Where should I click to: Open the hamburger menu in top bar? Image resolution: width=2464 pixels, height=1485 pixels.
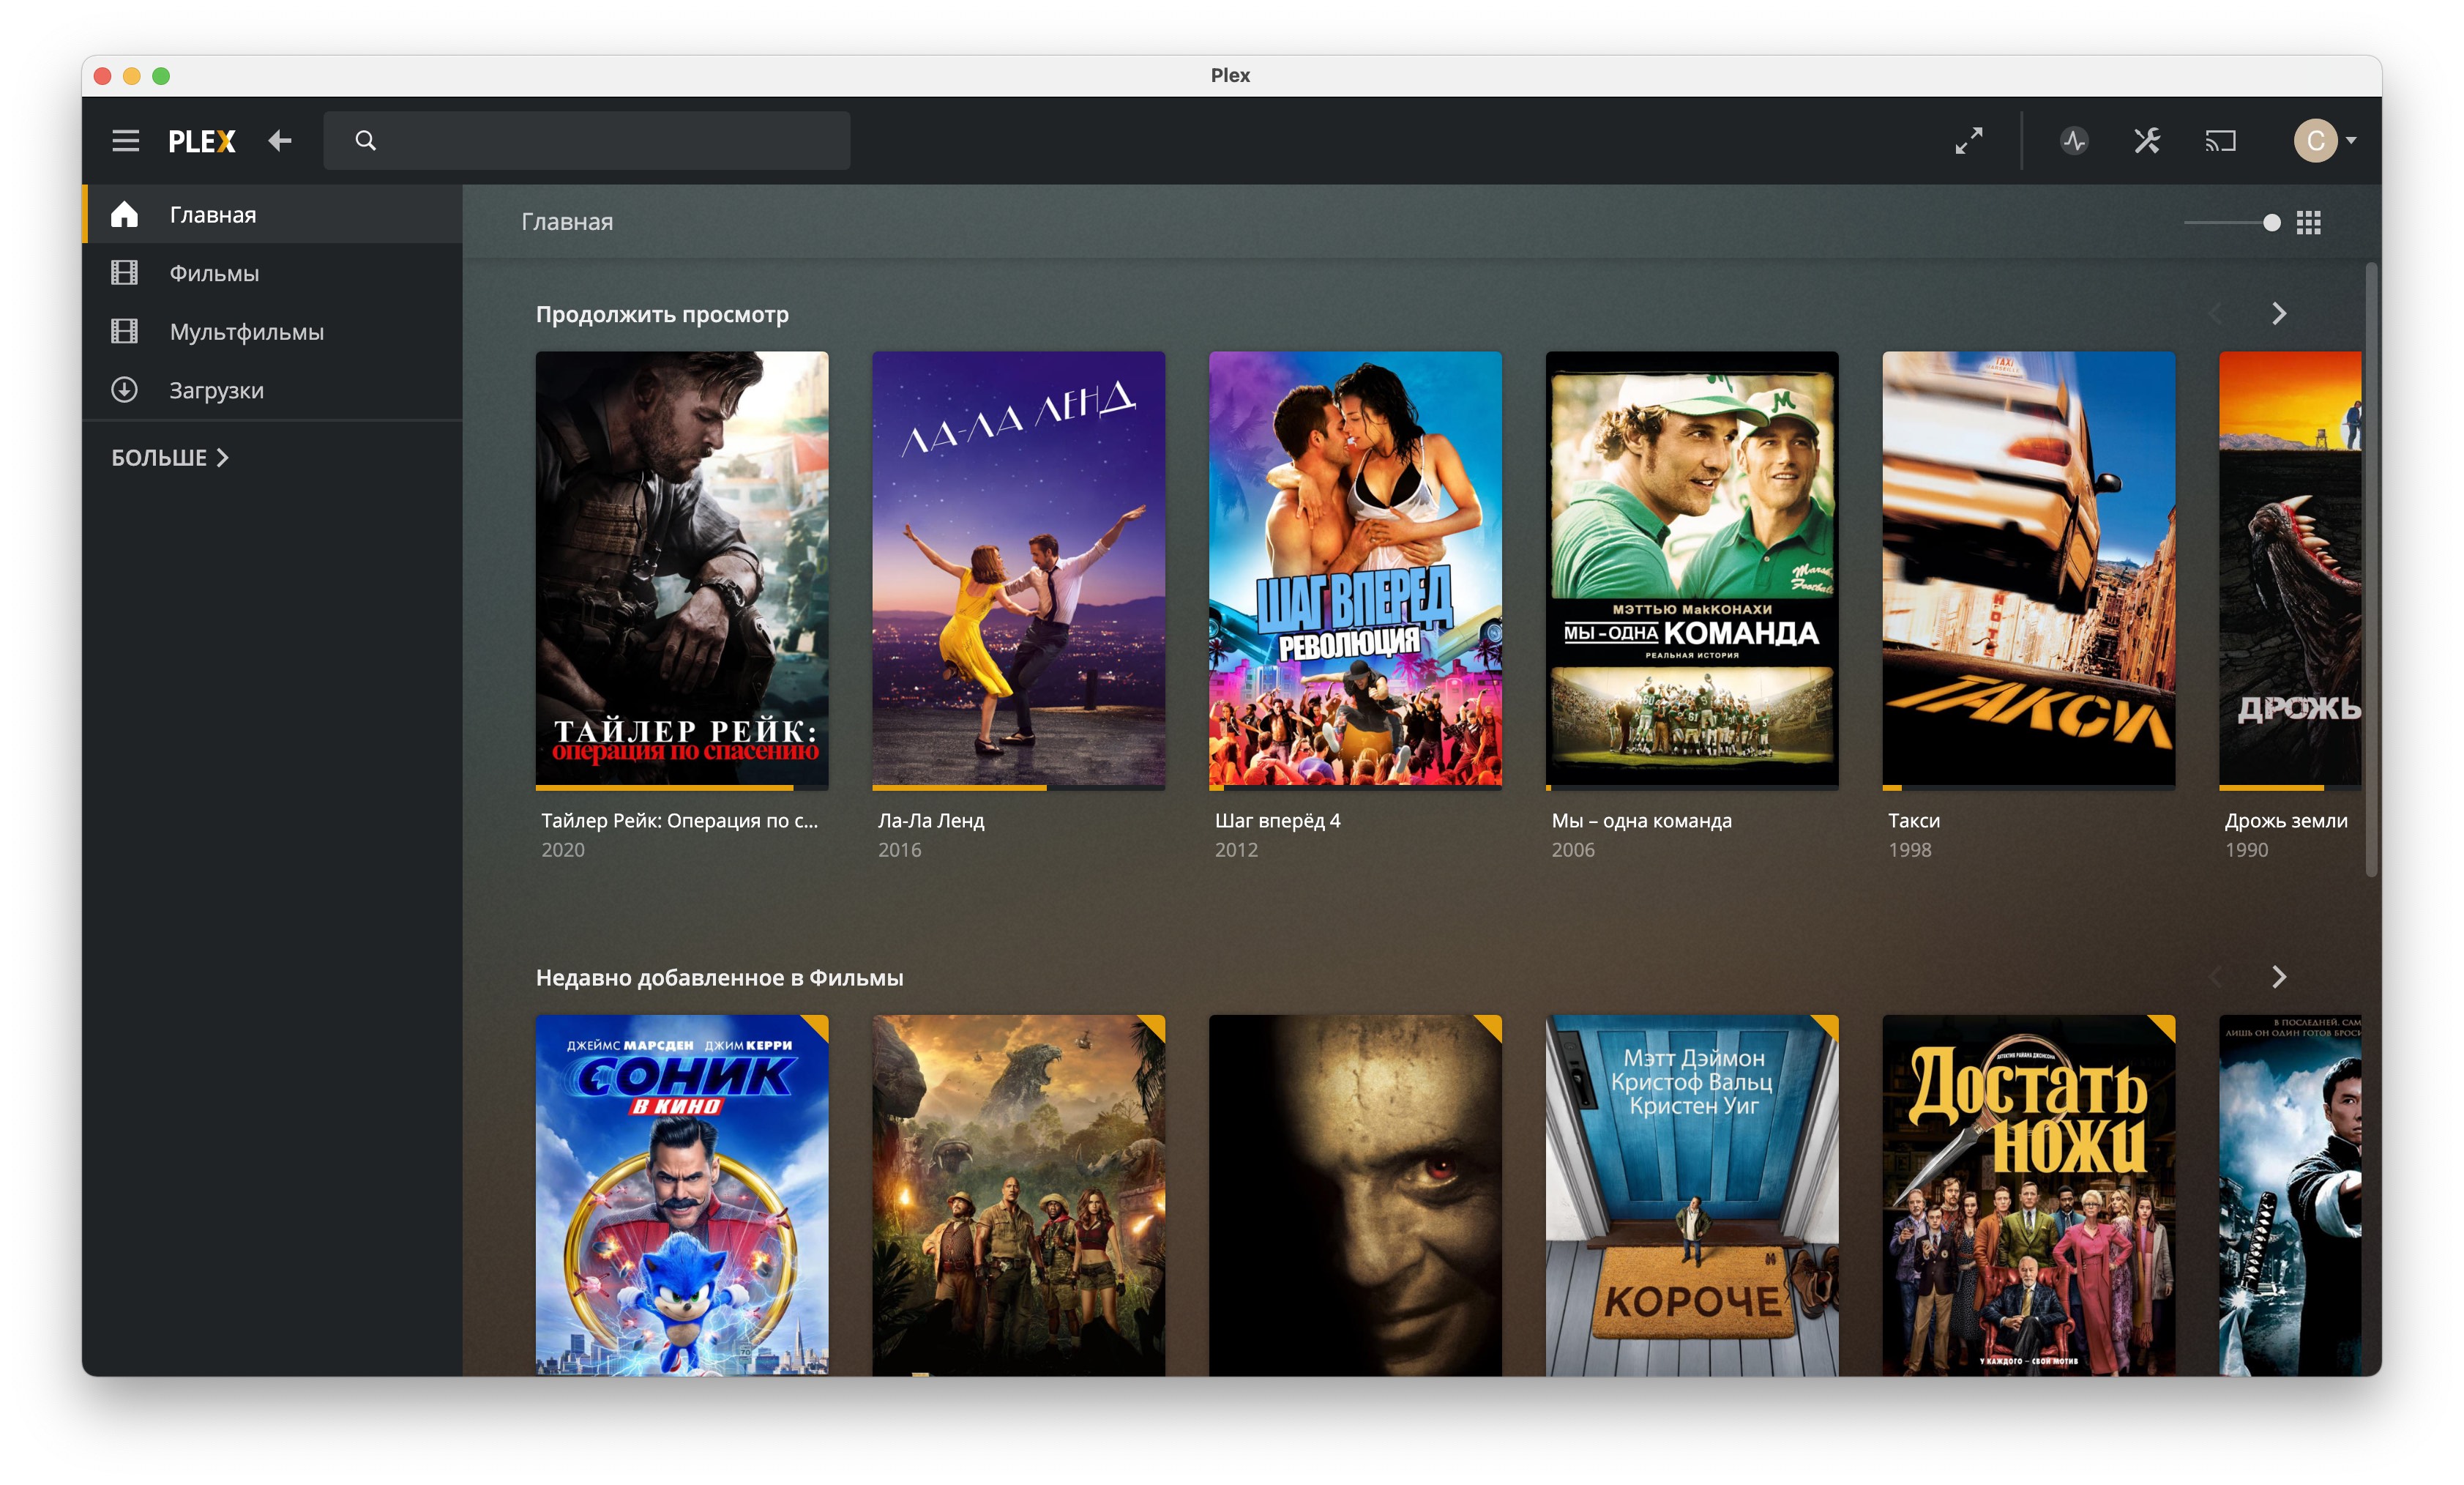tap(125, 141)
